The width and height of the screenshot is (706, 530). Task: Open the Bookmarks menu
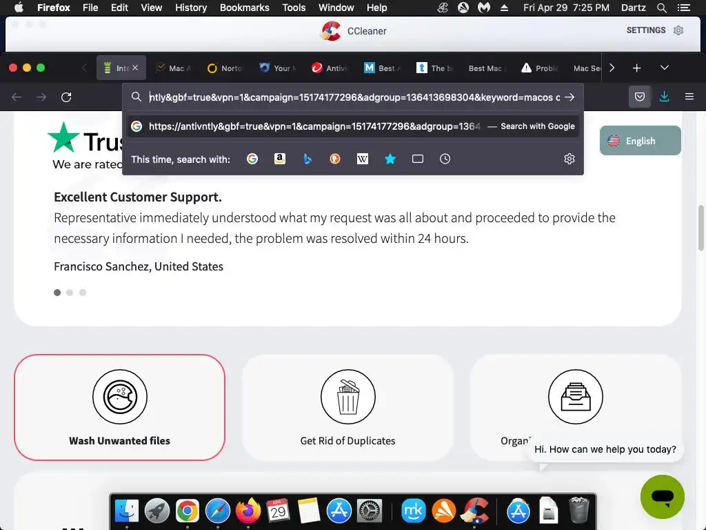245,8
